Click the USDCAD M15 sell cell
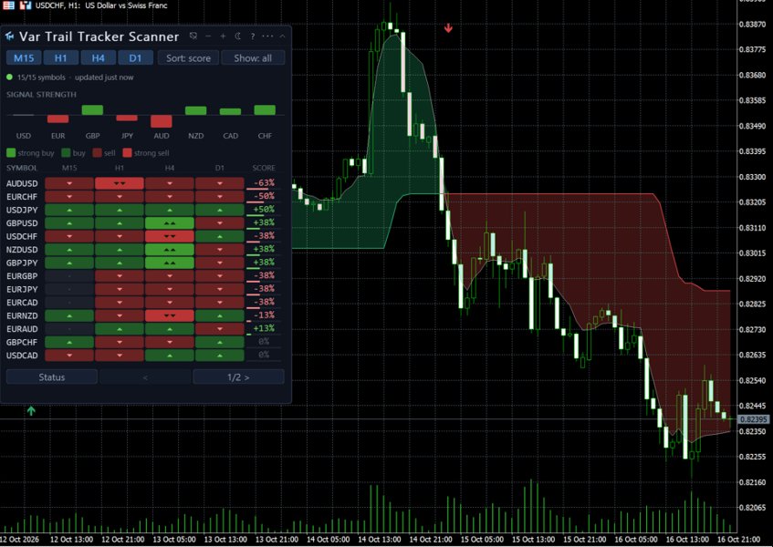The height and width of the screenshot is (547, 773). pos(69,355)
